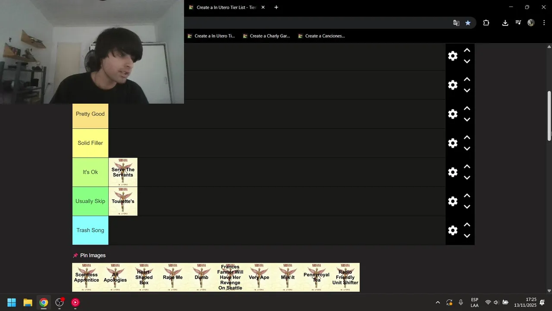Click the red play-circle taskbar app

(75, 302)
